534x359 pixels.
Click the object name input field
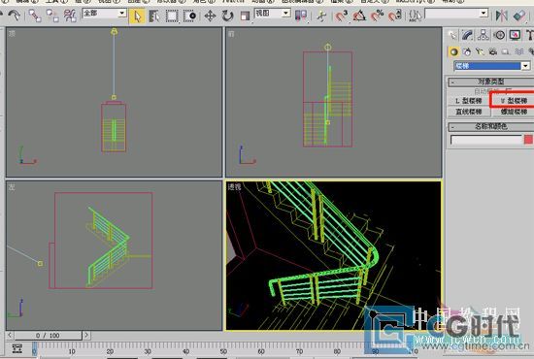tap(486, 140)
